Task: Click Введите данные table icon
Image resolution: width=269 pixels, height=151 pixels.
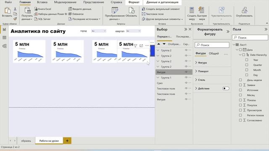Action: tap(70, 9)
